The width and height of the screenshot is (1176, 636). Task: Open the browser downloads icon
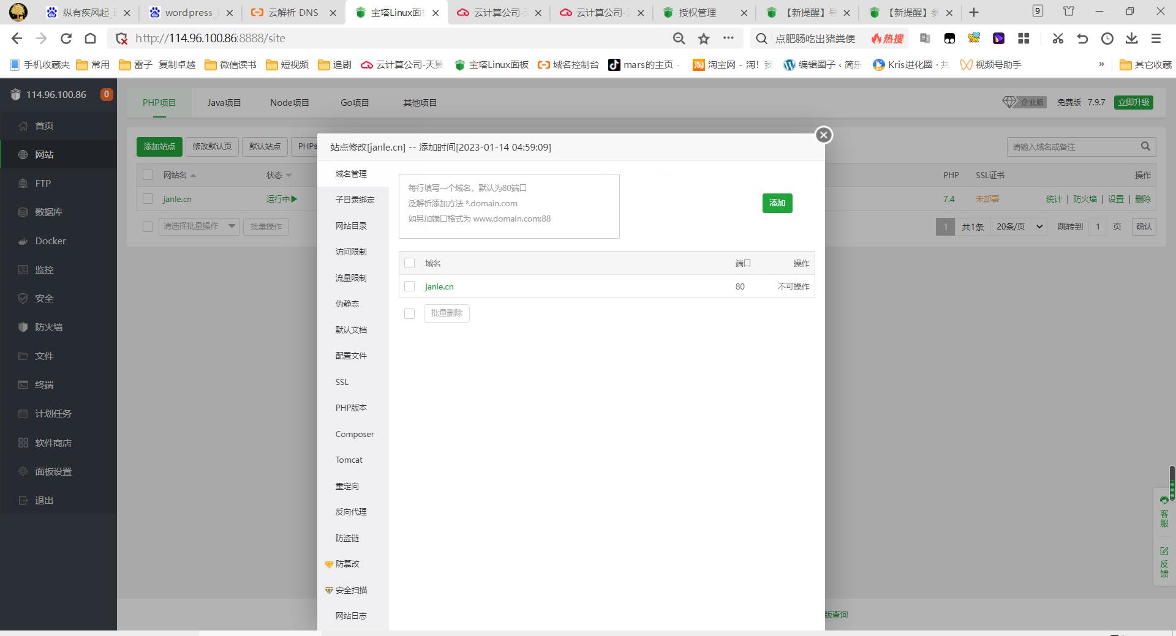[x=1131, y=39]
